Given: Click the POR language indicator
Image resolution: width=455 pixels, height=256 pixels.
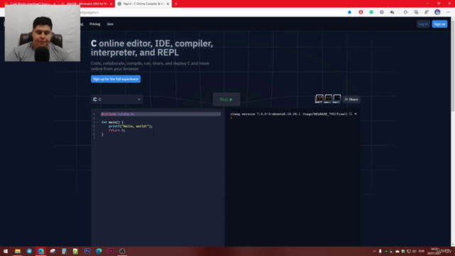Looking at the screenshot, I should point(422,251).
